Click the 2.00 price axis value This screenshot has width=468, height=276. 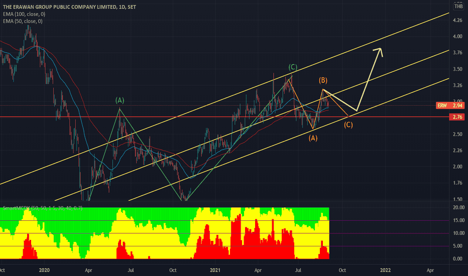(457, 167)
